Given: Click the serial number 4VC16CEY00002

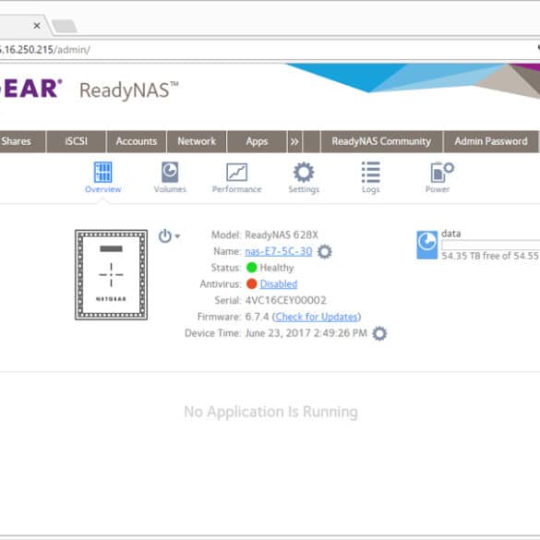Looking at the screenshot, I should [285, 300].
